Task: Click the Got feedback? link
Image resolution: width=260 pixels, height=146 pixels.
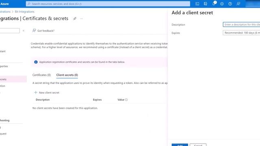Action: click(x=46, y=31)
